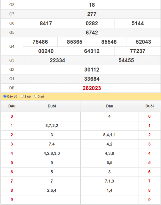Click the special prize number 262023

coord(92,88)
